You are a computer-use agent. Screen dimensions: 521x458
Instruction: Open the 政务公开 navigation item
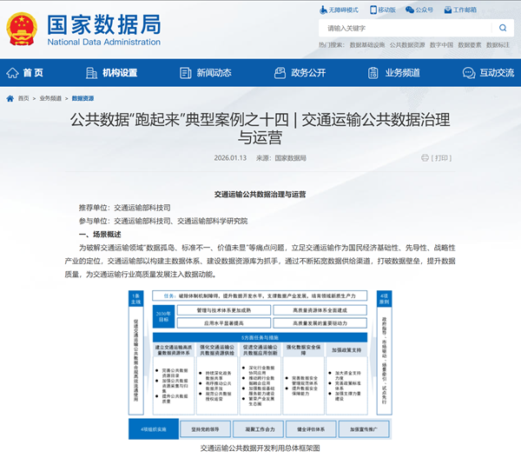point(300,73)
